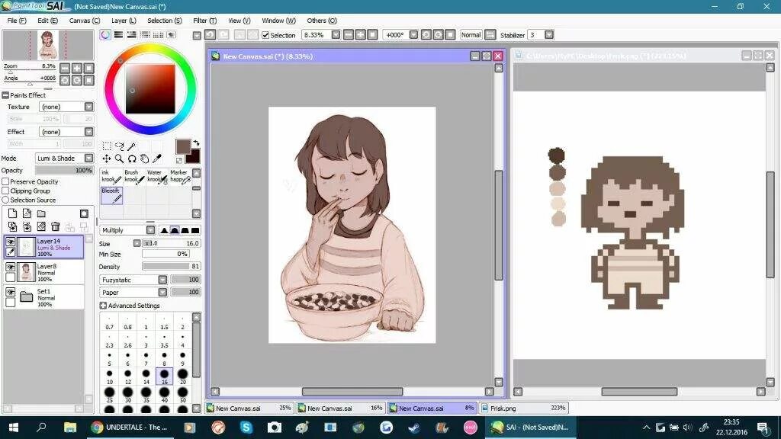
Task: Swap foreground and background colors
Action: tap(196, 143)
